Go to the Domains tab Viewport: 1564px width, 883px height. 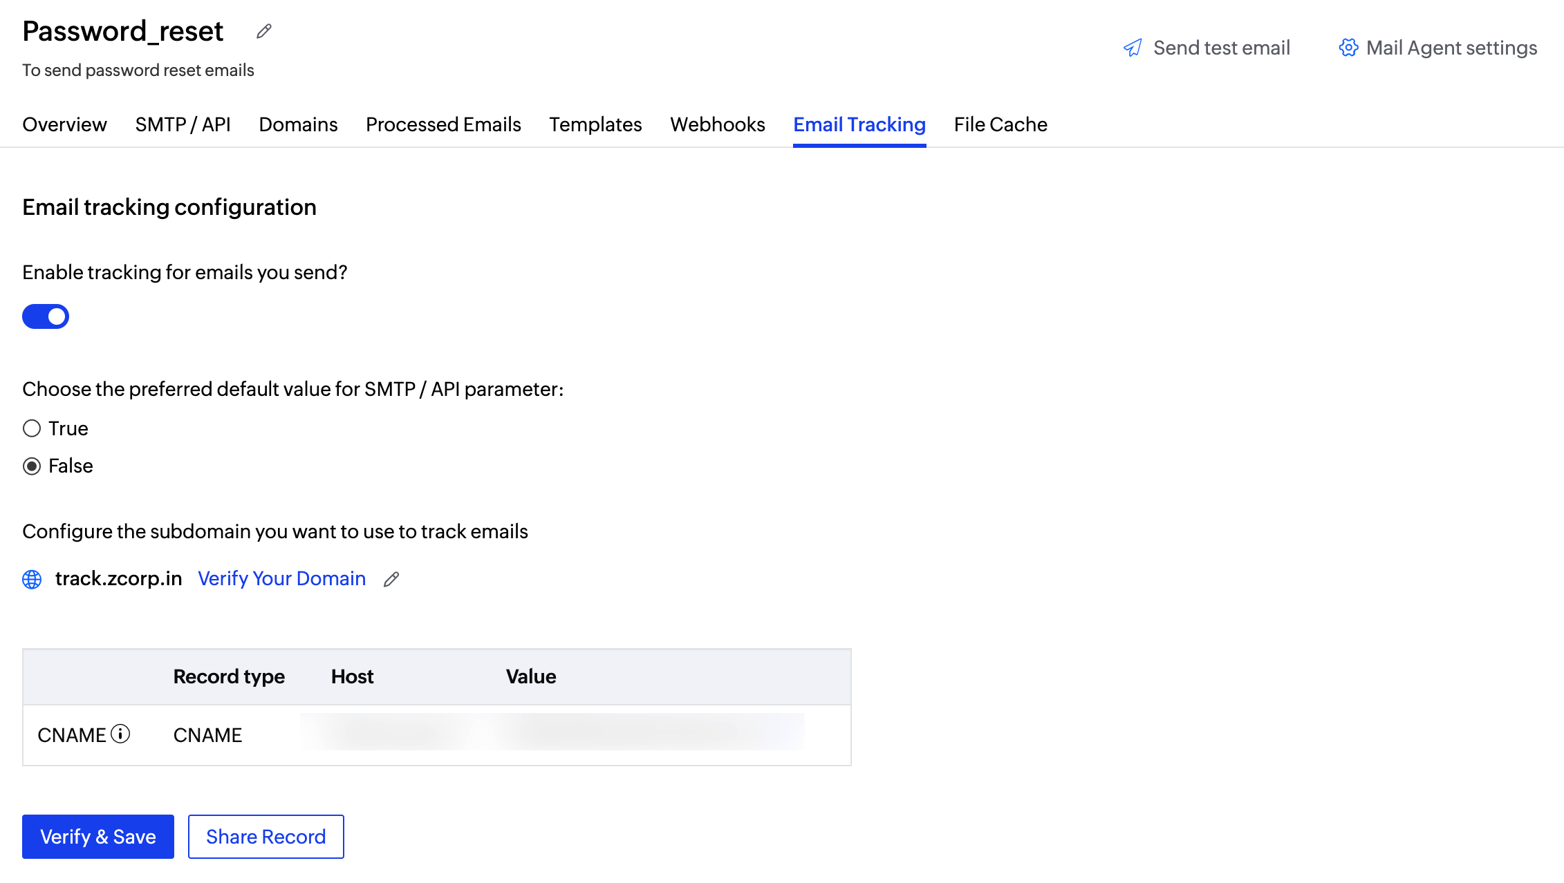coord(298,124)
